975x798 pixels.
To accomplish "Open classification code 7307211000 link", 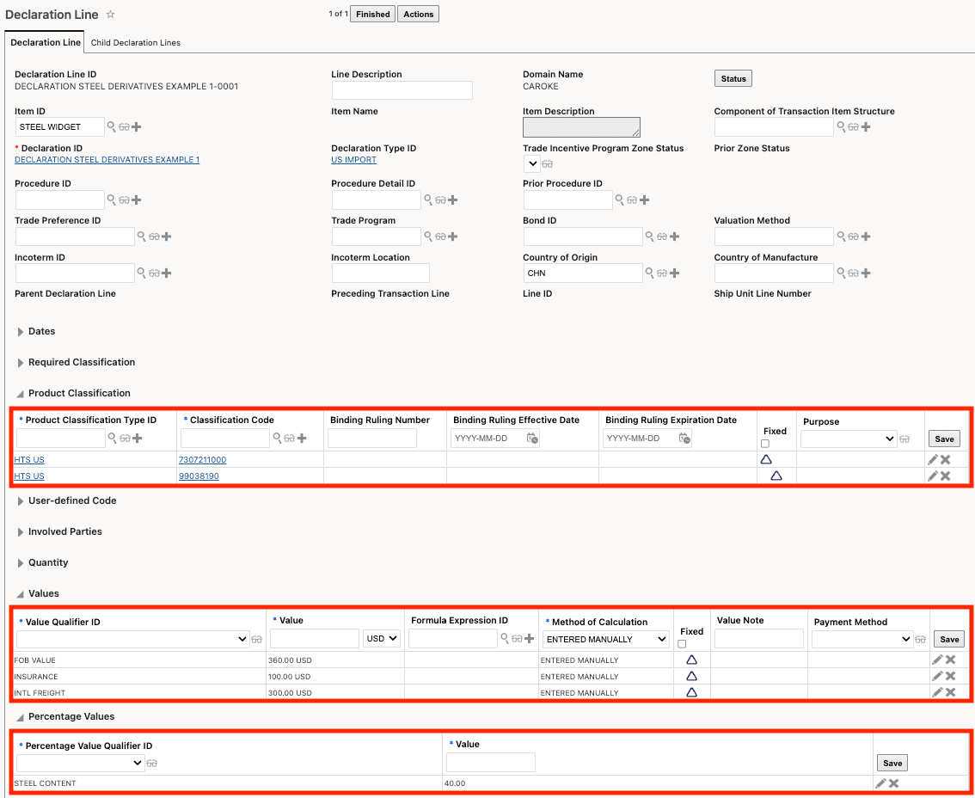I will tap(202, 460).
